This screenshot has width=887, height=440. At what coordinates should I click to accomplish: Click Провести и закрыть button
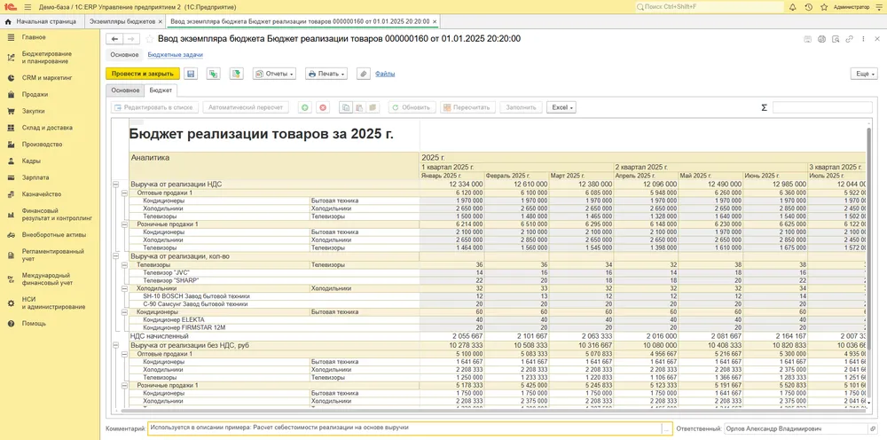coord(143,74)
